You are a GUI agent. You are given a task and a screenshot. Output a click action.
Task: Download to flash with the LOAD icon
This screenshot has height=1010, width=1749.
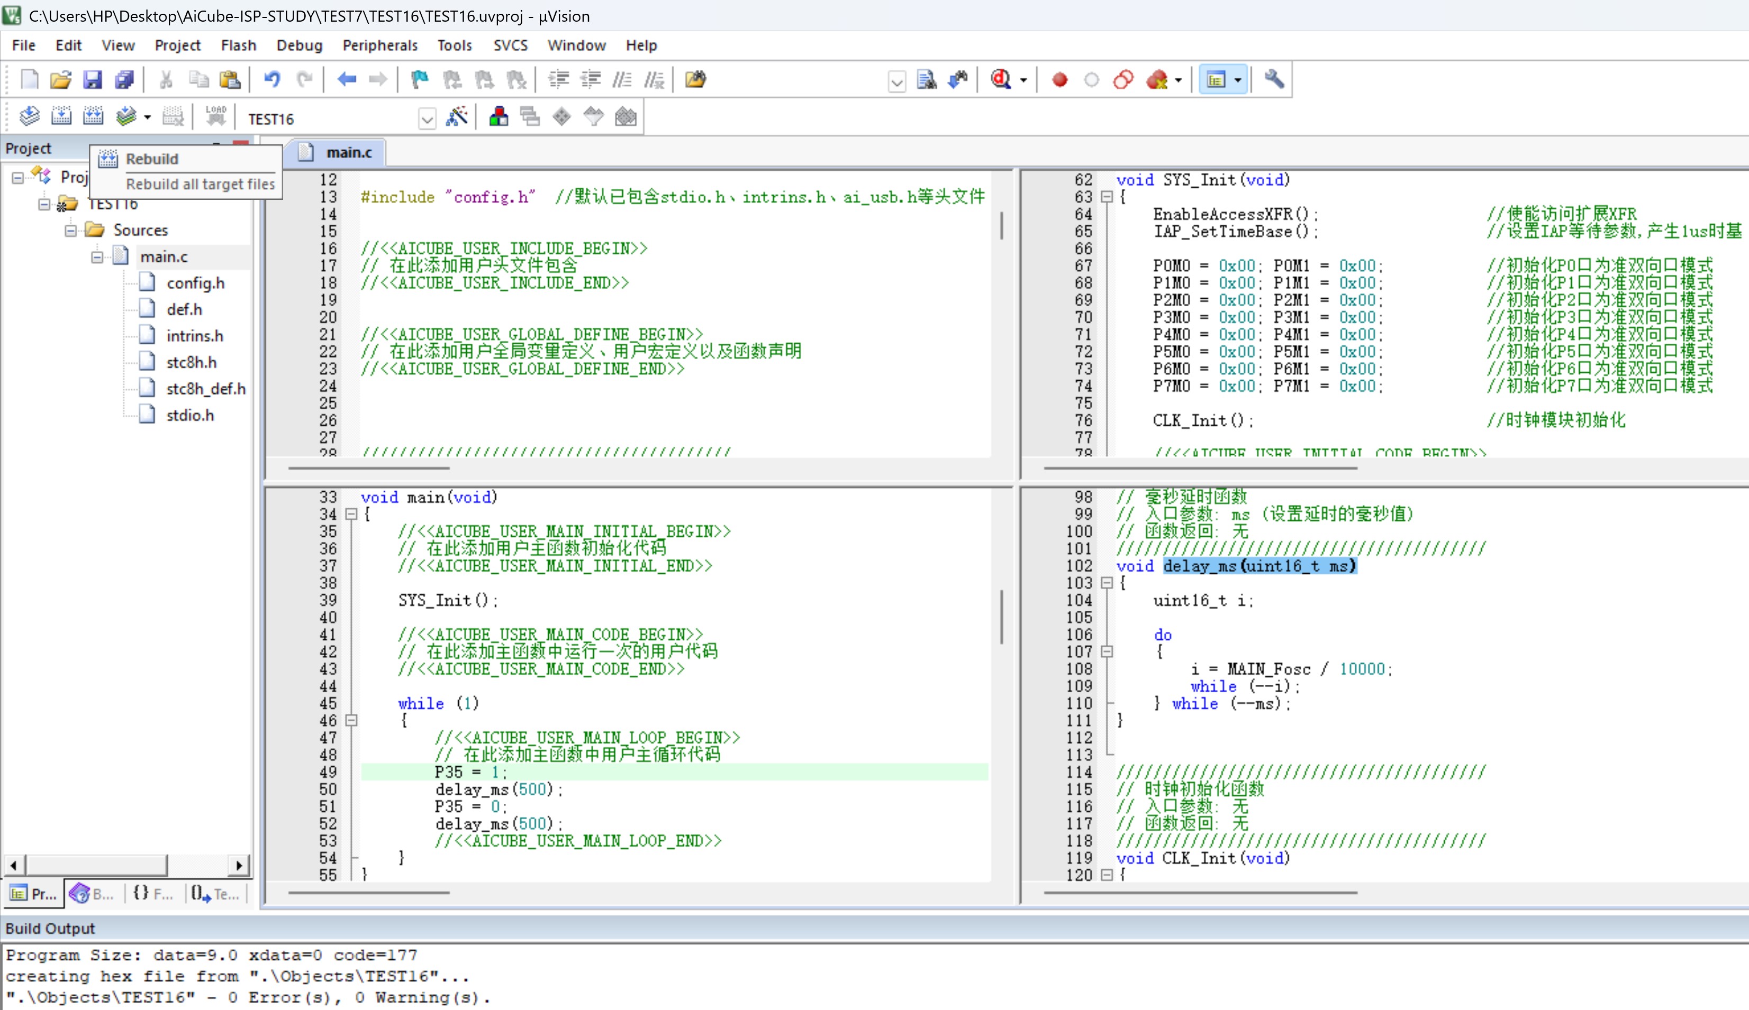pos(216,116)
